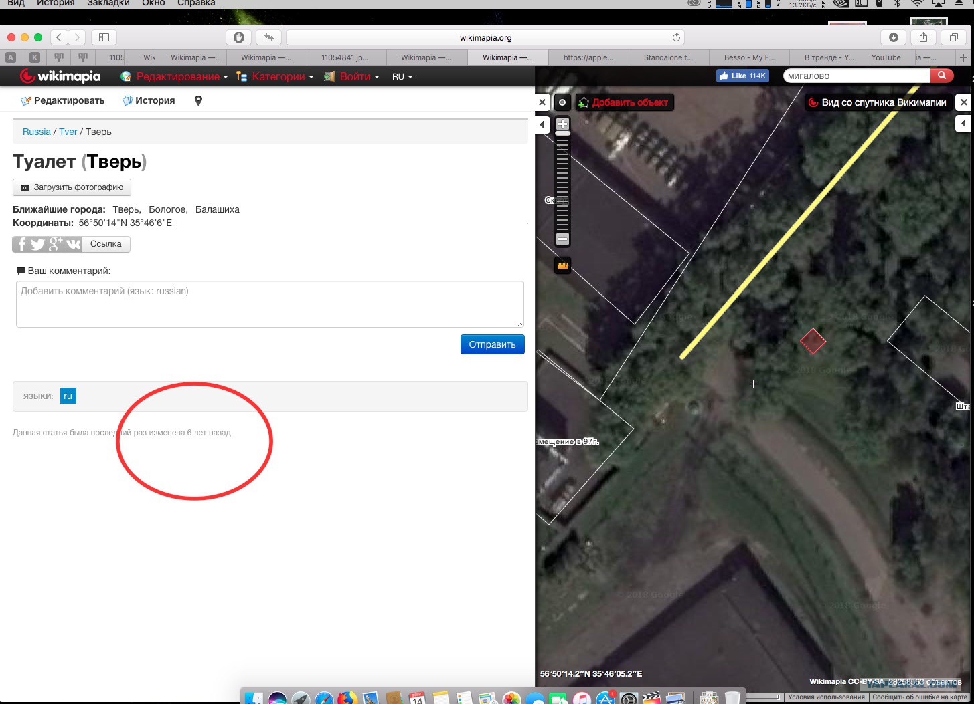Share the place on Facebook
974x704 pixels.
click(21, 244)
